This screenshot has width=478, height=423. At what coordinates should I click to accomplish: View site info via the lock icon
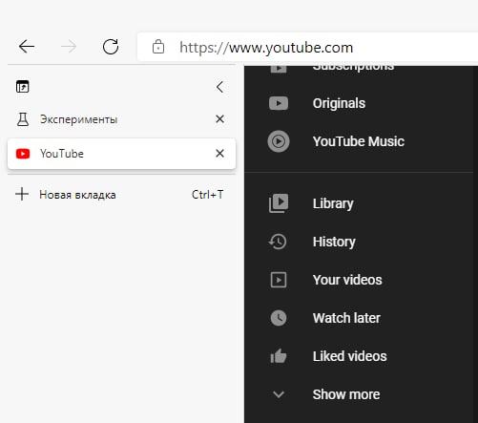158,47
